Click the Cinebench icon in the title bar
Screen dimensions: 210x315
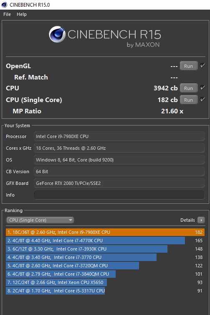point(4,5)
